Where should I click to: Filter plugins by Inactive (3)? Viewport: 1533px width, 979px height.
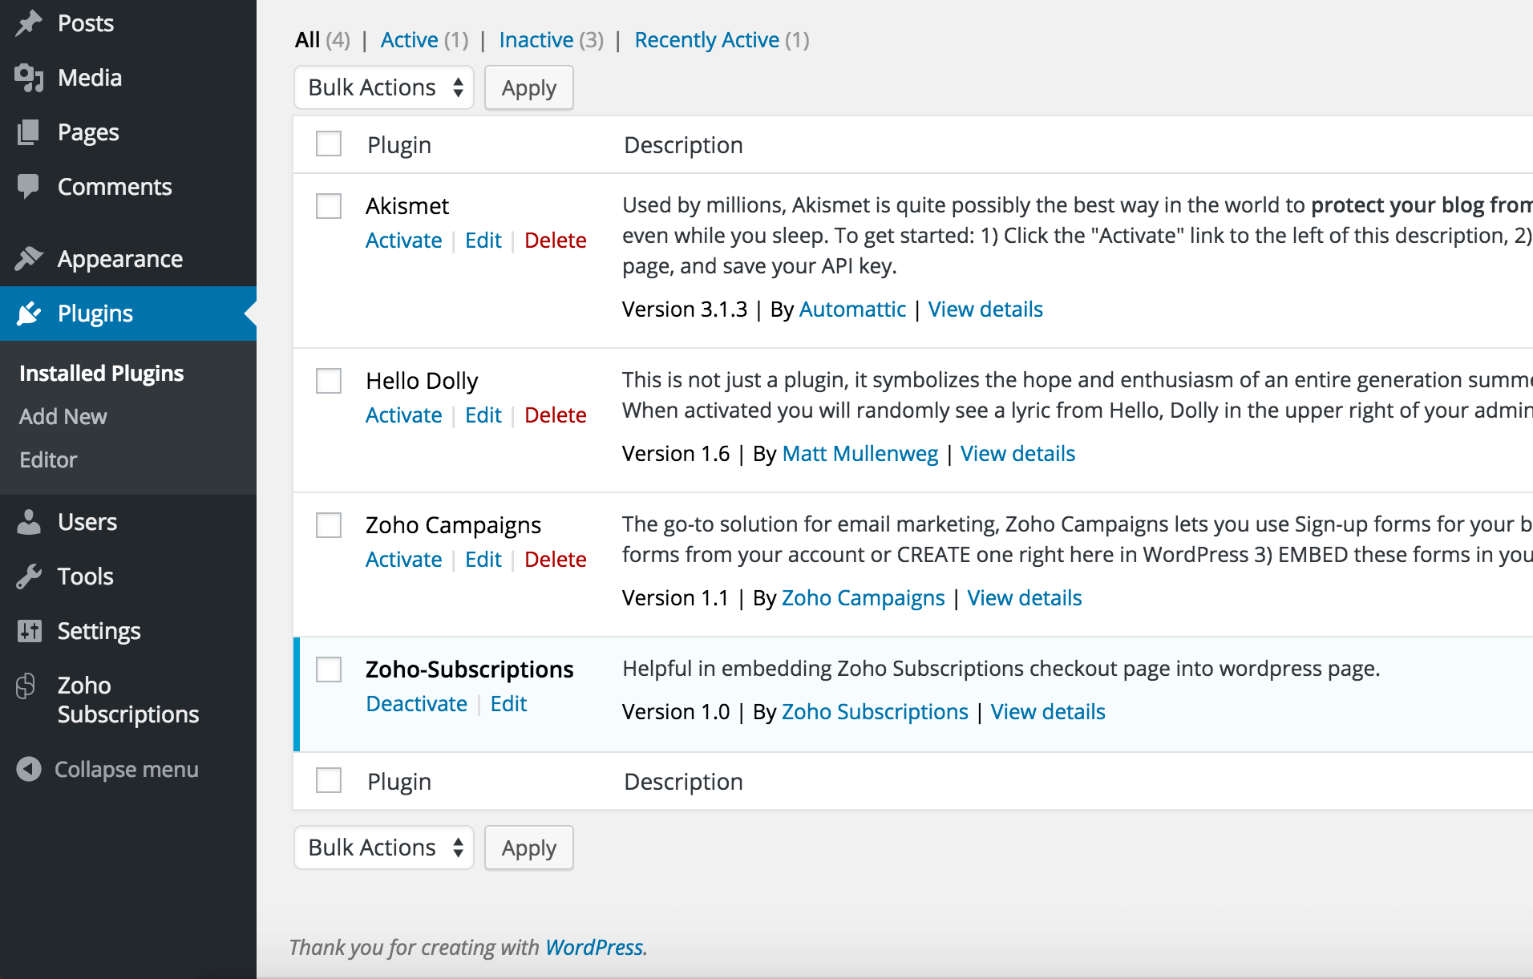(552, 40)
